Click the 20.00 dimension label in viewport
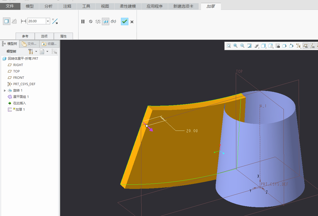The image size is (318, 216). coord(192,131)
